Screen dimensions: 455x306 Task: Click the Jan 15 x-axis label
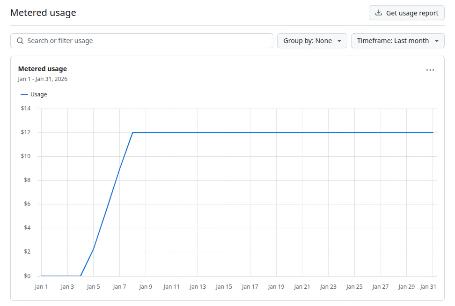tap(224, 286)
